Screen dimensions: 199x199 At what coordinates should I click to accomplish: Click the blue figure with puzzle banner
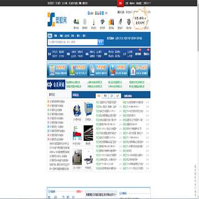pyautogui.click(x=119, y=70)
